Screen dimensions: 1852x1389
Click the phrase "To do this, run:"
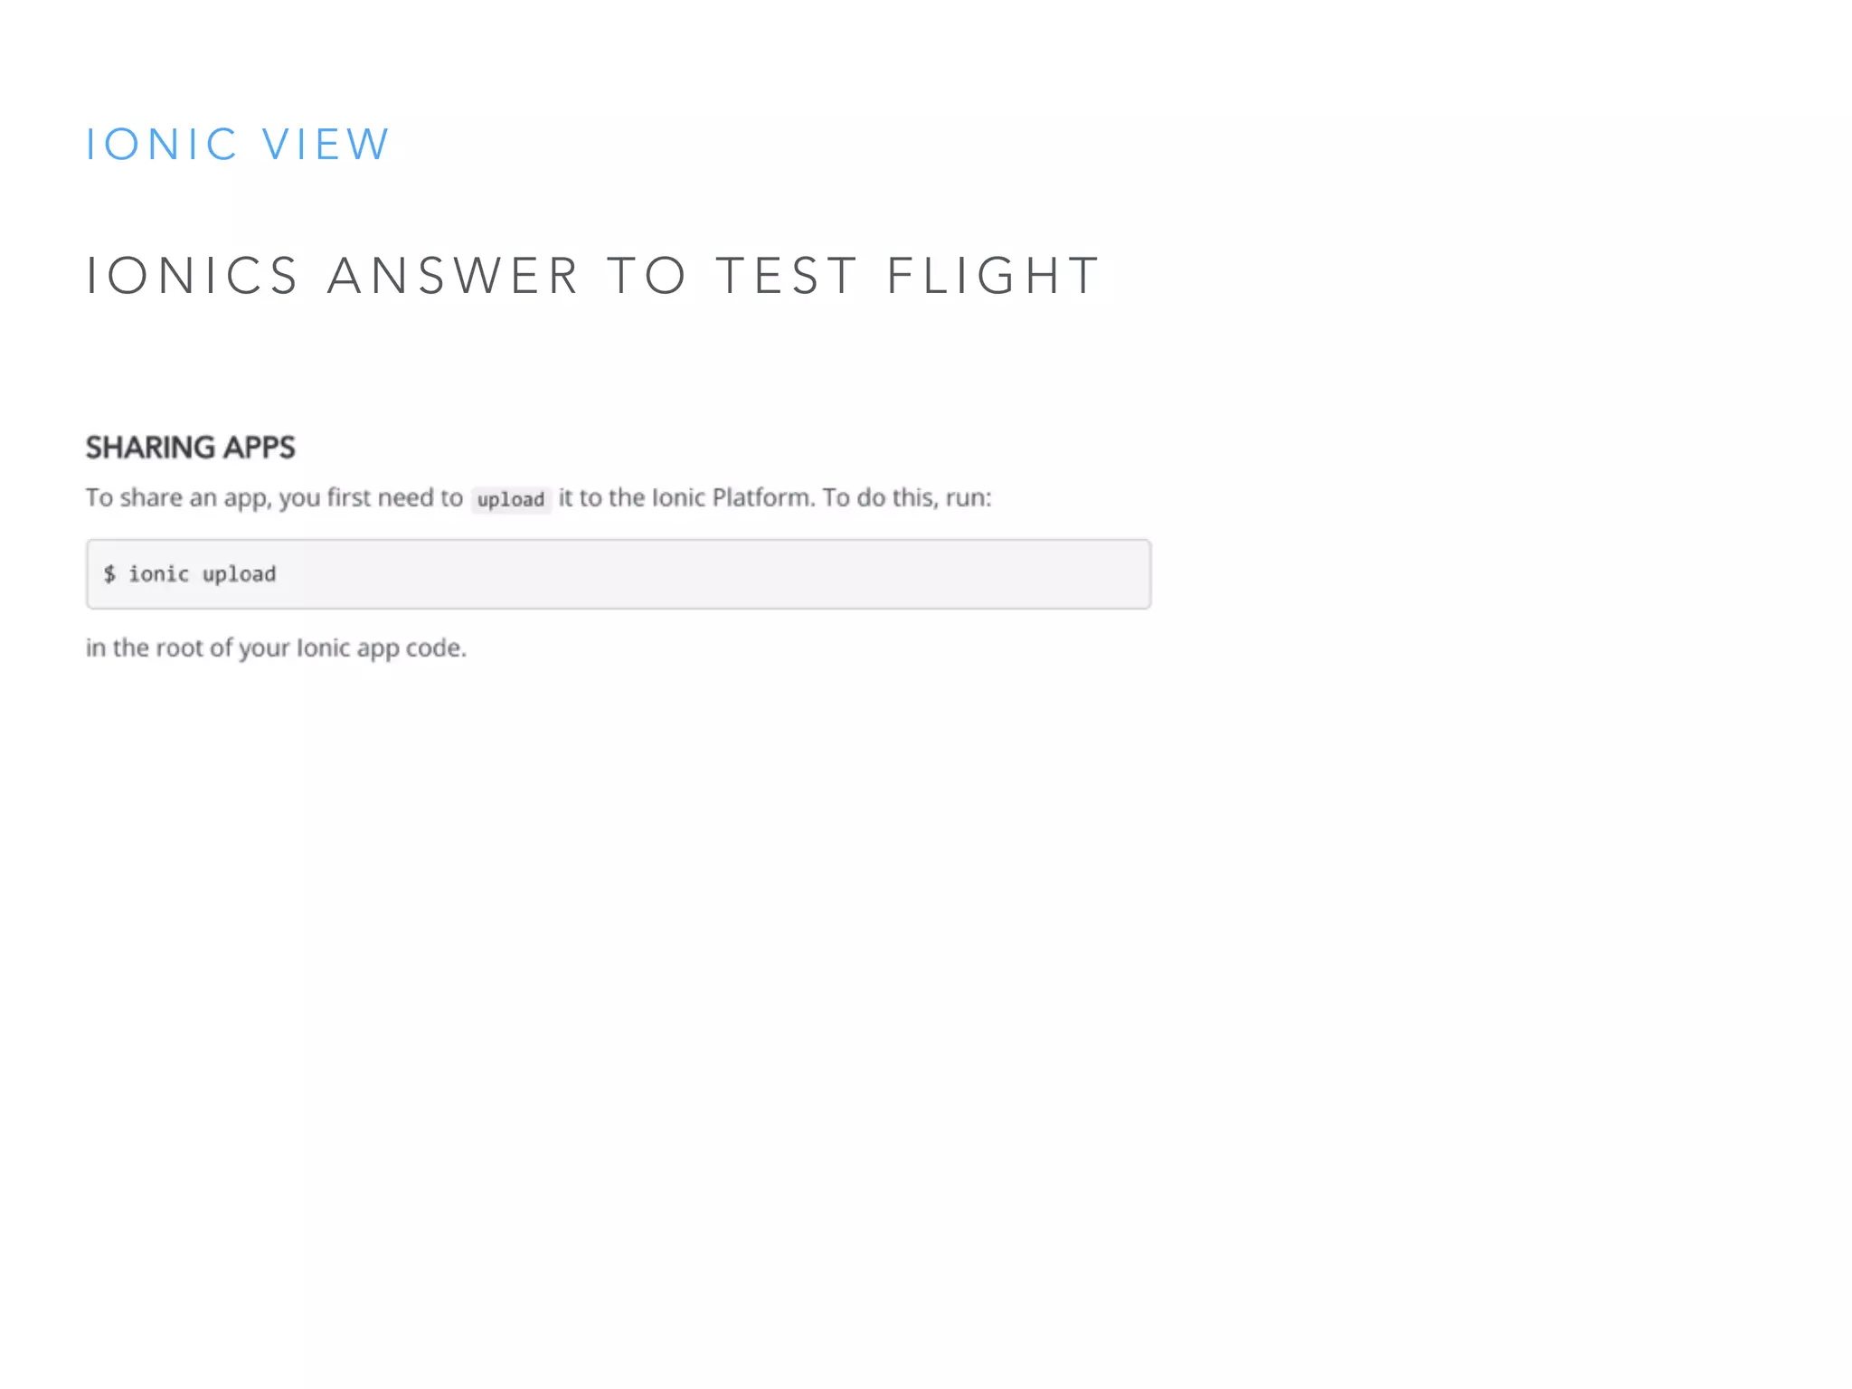pyautogui.click(x=906, y=498)
